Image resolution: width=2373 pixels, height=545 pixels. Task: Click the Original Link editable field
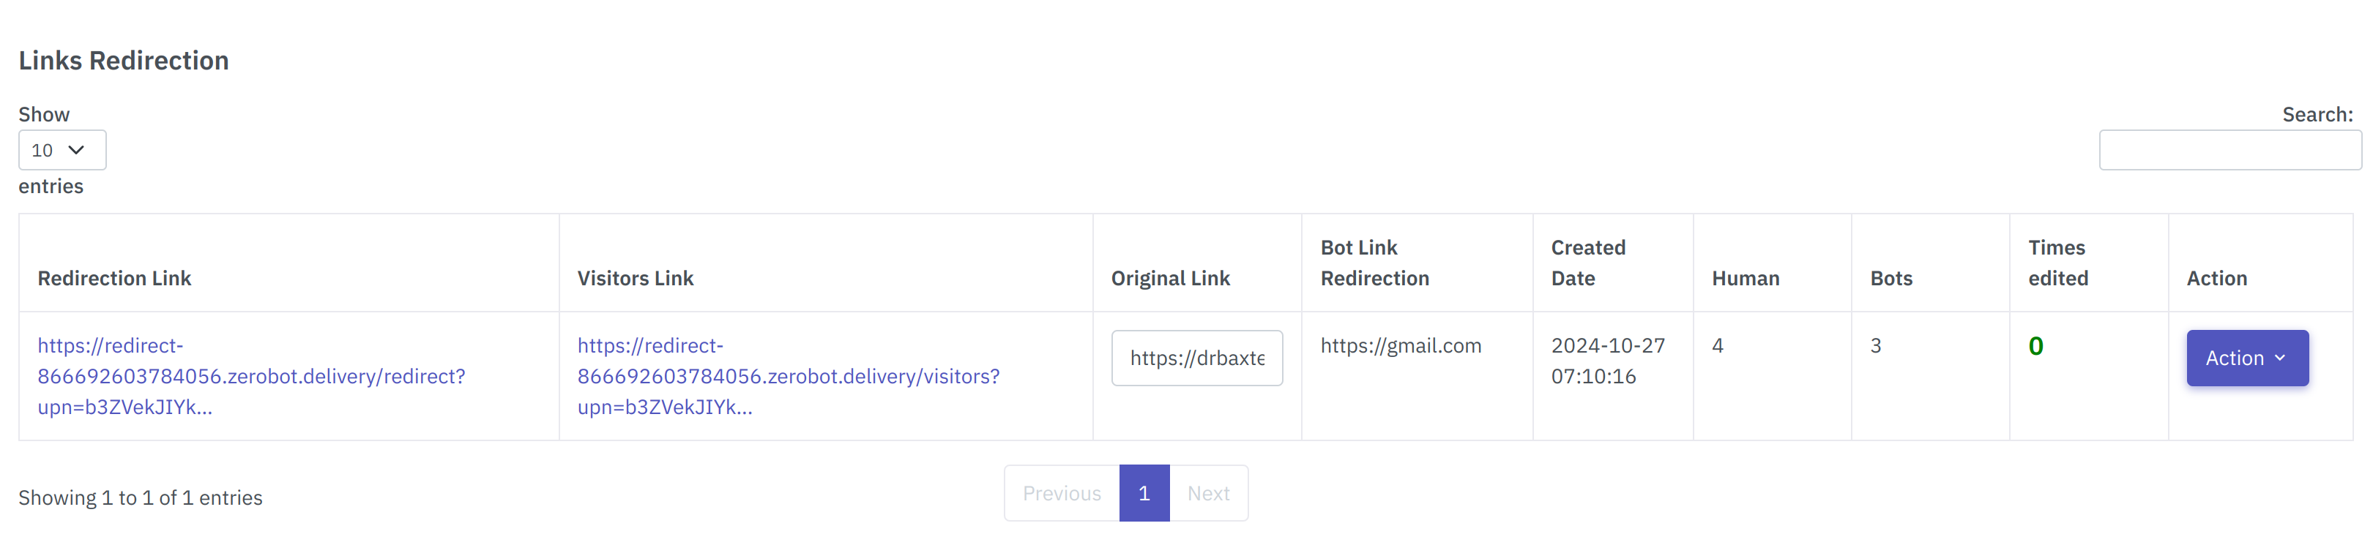[x=1196, y=358]
